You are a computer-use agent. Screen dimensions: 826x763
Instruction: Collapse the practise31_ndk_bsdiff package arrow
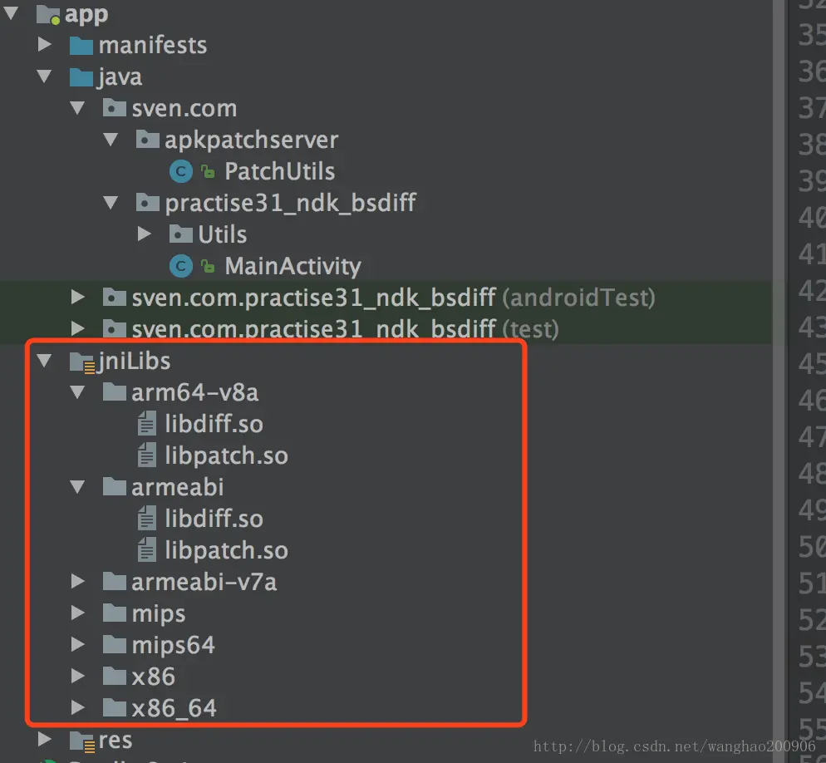(111, 203)
